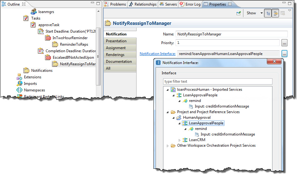
Task: Toggle the show categories tree button
Action: tap(268, 13)
